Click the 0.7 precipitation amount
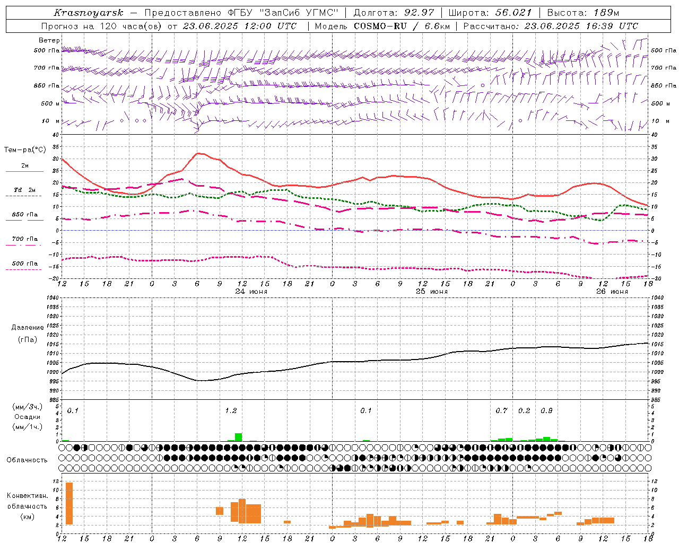The width and height of the screenshot is (679, 543). point(501,410)
